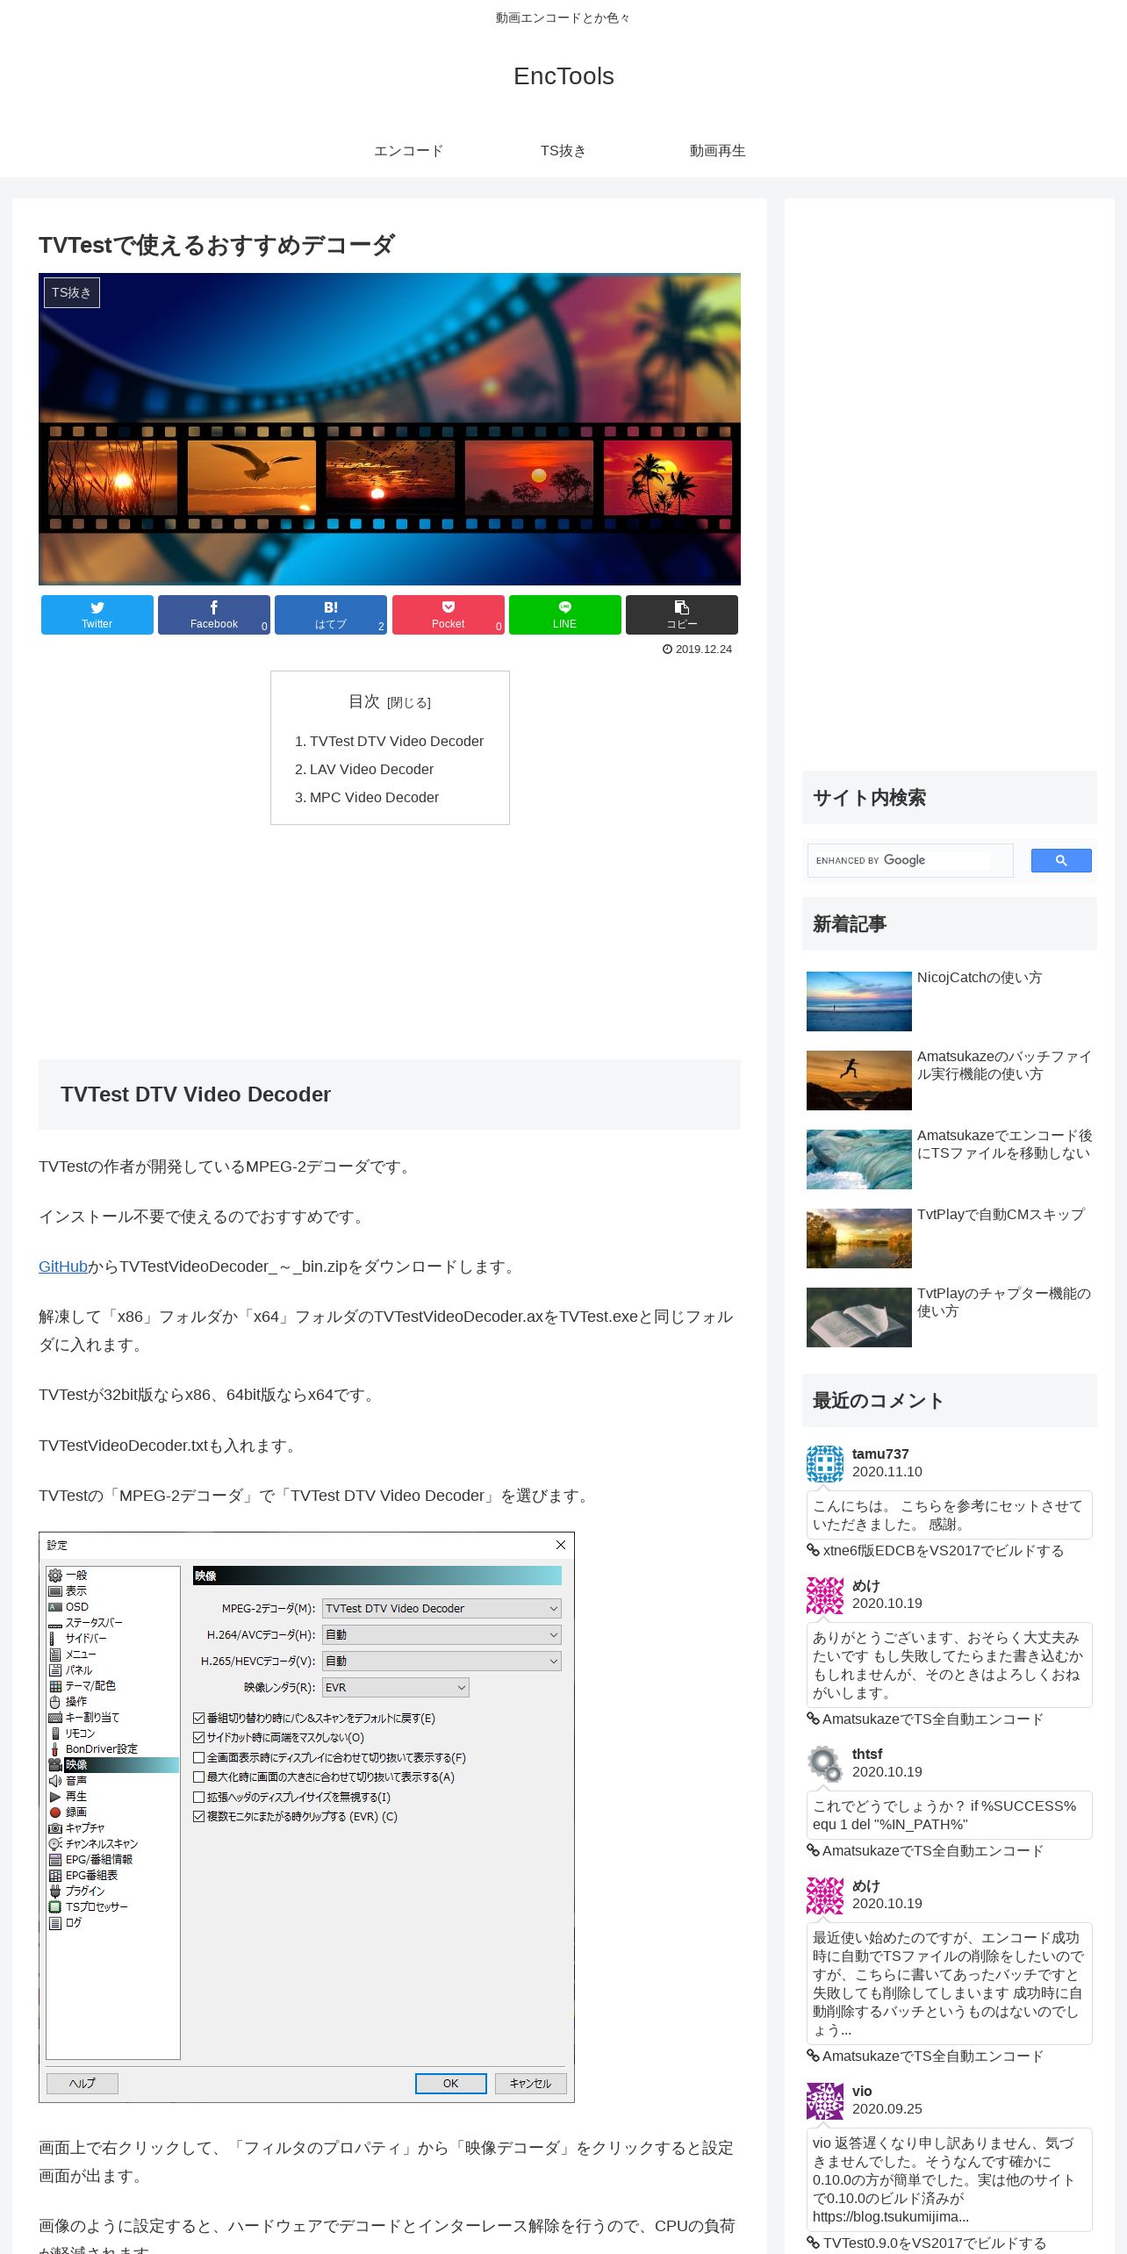This screenshot has width=1127, height=2254.
Task: Close the 設定 dialog with the X
Action: click(561, 1545)
